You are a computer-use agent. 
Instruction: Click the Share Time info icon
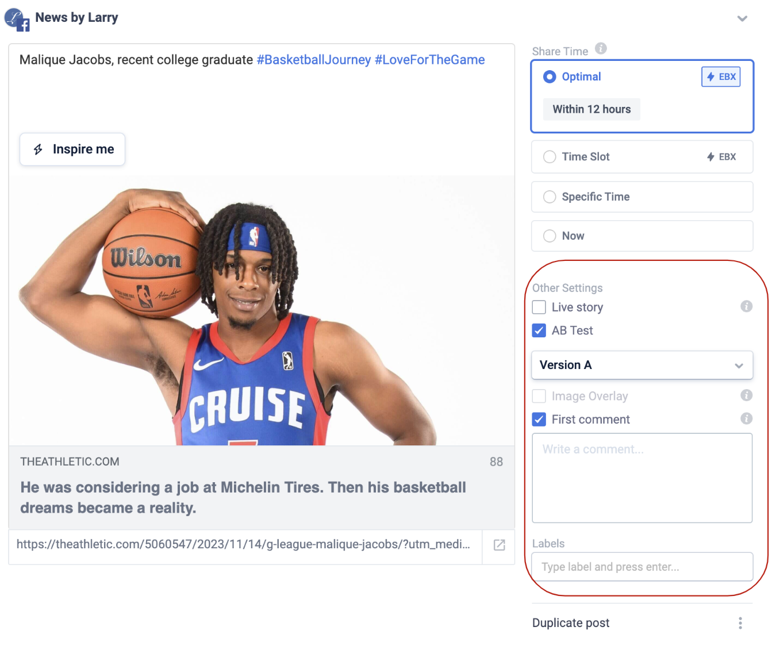click(x=601, y=49)
